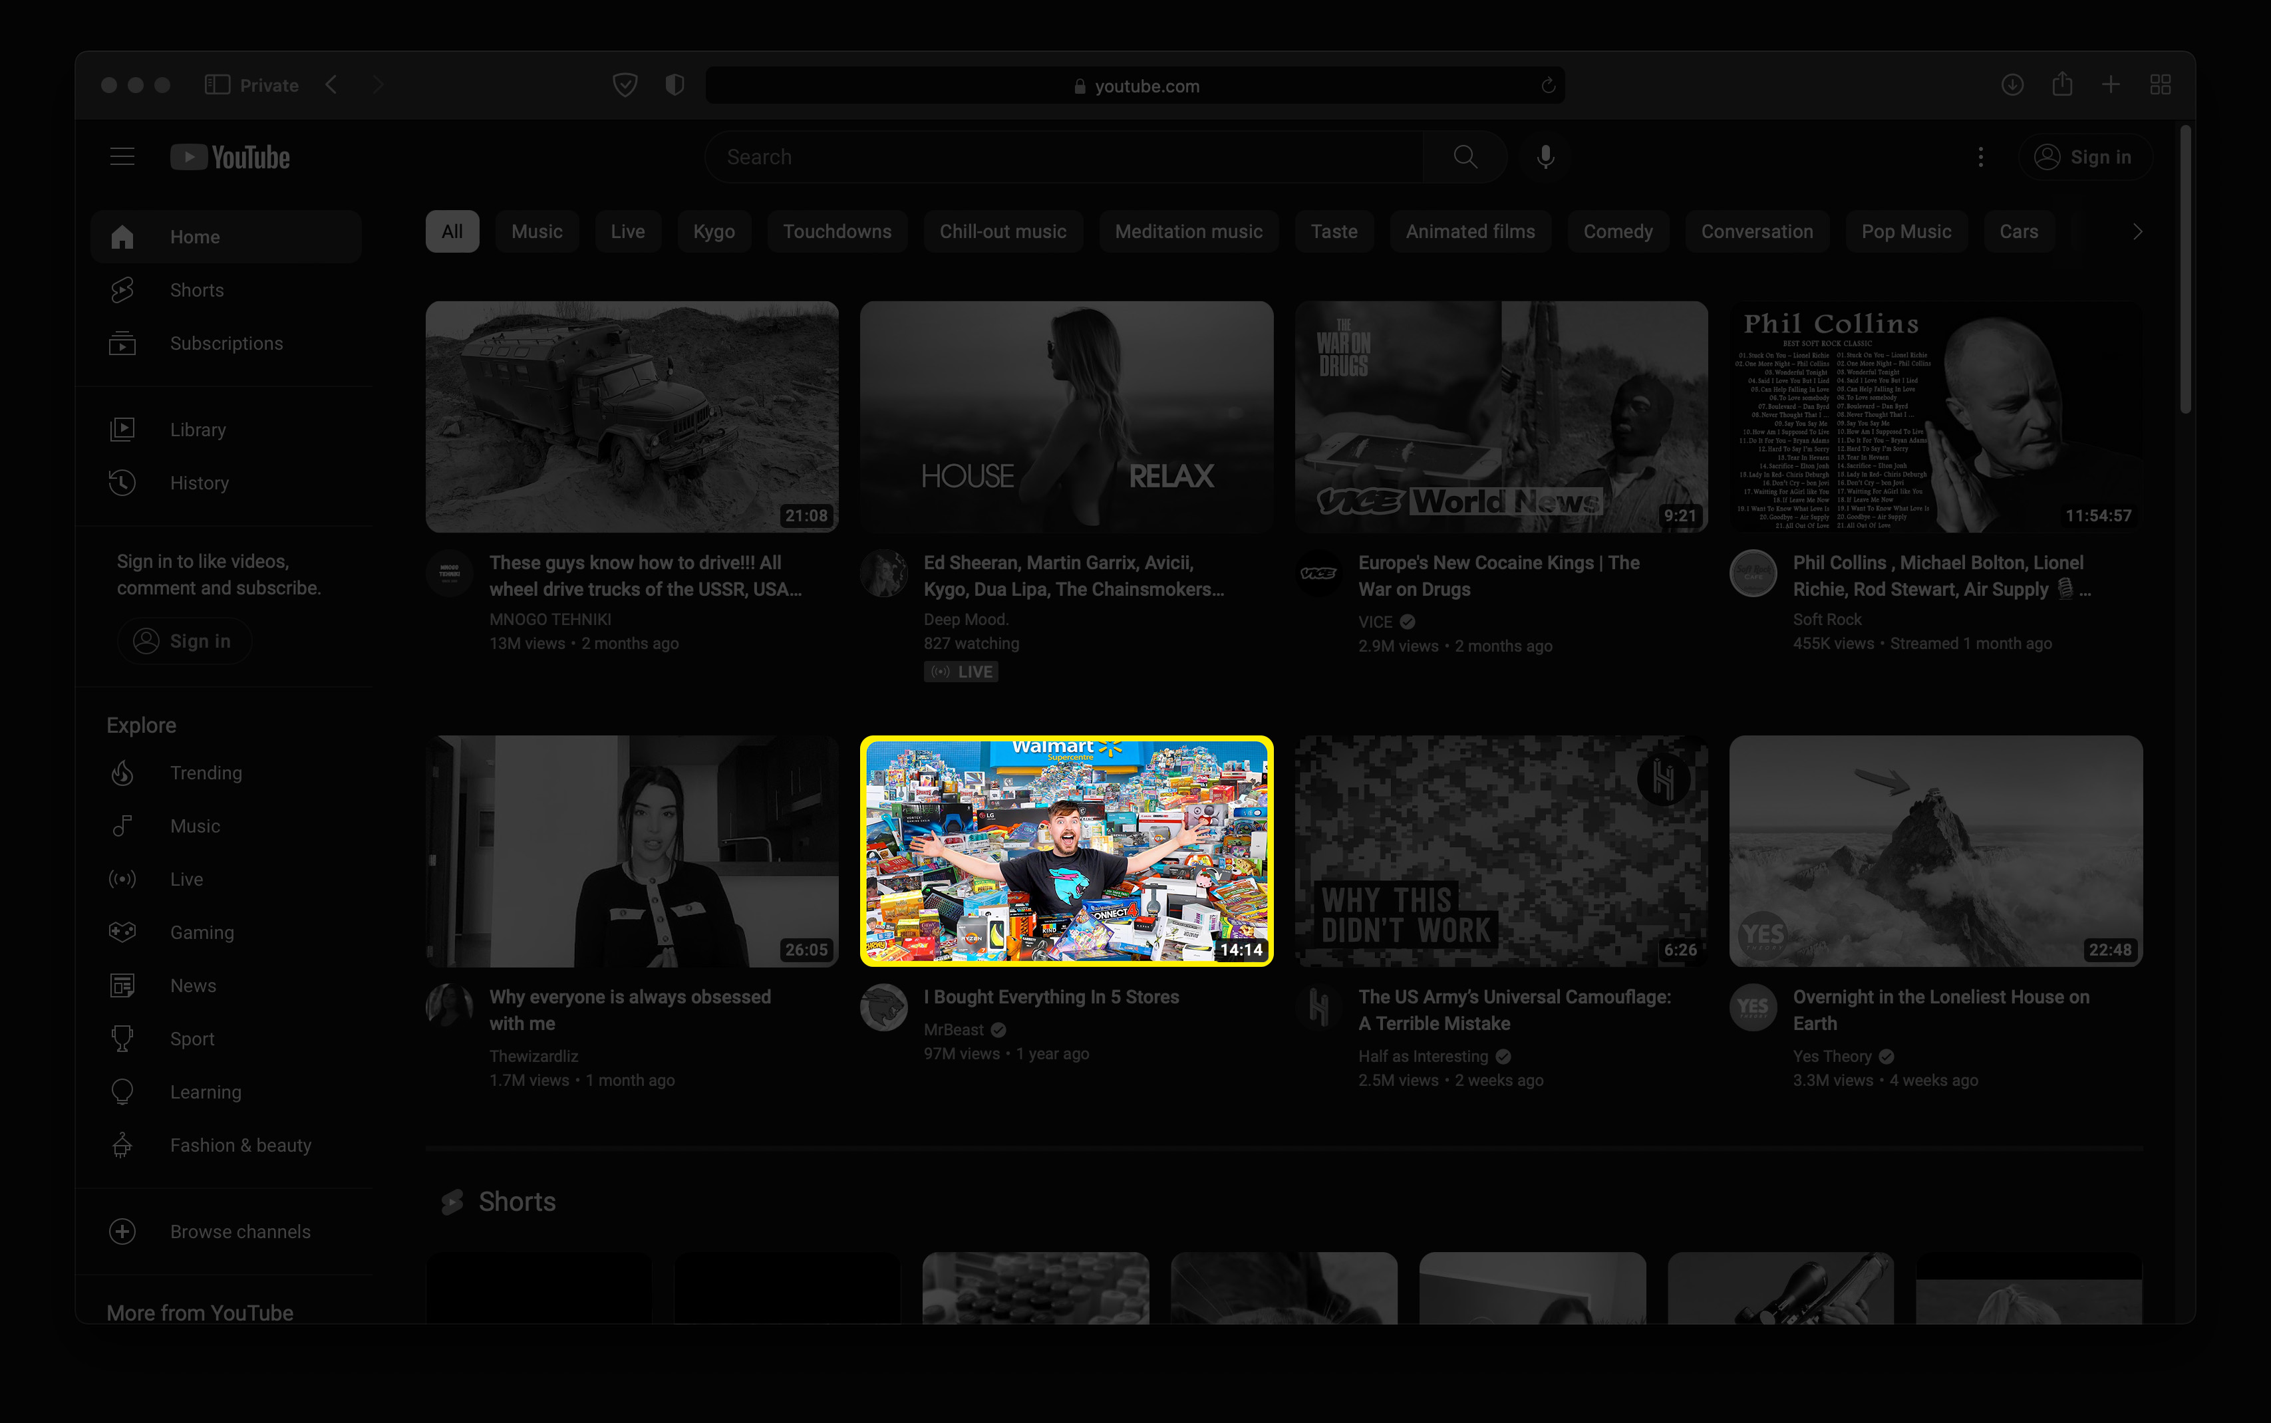Screen dimensions: 2271x1423
Task: Click the privacy shield icon in toolbar
Action: pos(674,84)
